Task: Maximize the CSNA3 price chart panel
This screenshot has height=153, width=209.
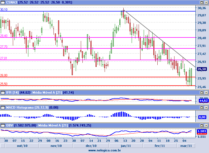Action: coord(202,2)
